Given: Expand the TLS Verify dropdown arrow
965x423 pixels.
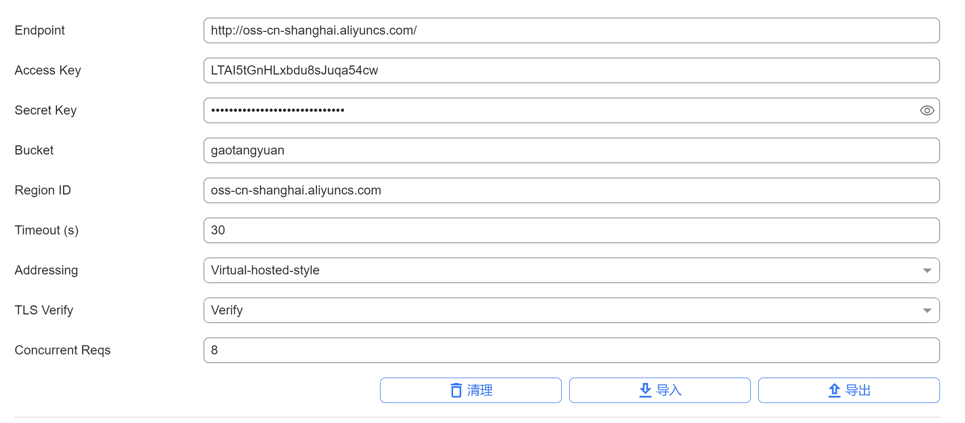Looking at the screenshot, I should (x=927, y=311).
